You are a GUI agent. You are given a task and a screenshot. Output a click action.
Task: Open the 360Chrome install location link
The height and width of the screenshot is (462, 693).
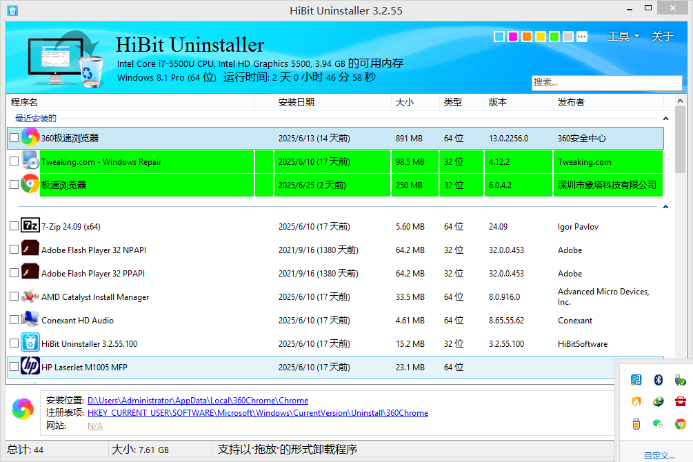[x=198, y=401]
